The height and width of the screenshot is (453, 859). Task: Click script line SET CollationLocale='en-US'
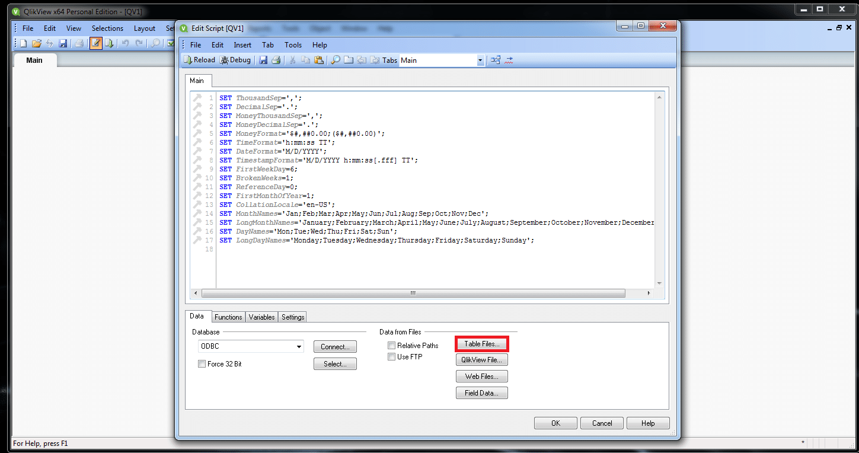[x=277, y=205]
